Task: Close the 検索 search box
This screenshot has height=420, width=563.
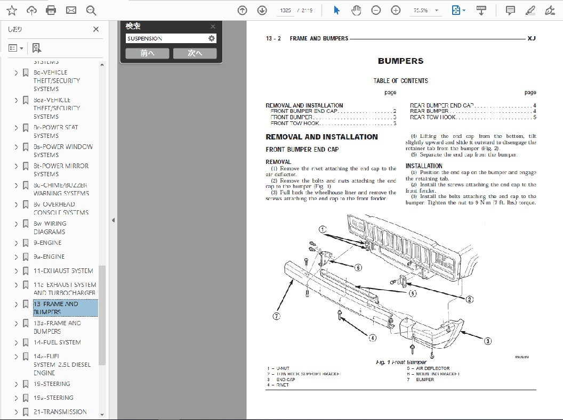Action: [213, 27]
